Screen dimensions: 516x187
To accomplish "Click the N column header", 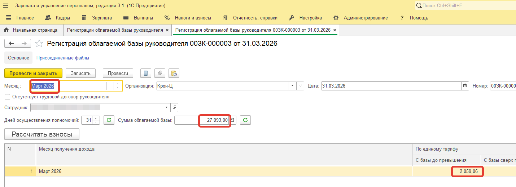I will click(20, 155).
